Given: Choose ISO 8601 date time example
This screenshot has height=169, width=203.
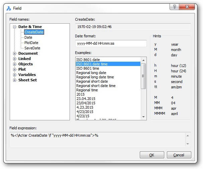Looking at the screenshot, I should (108, 64).
